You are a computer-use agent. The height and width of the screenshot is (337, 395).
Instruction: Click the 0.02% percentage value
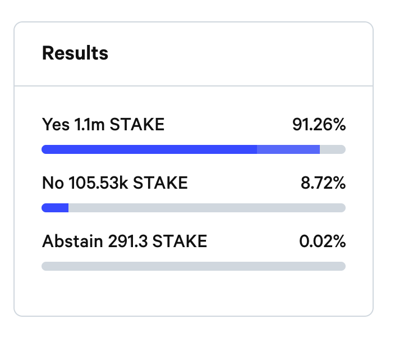(x=322, y=241)
